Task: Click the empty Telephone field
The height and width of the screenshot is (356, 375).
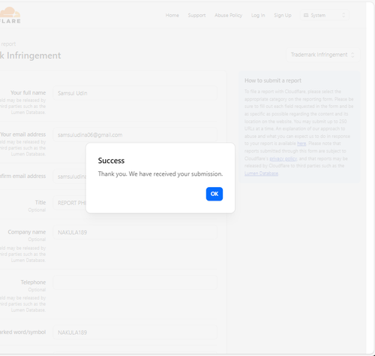Action: pyautogui.click(x=135, y=282)
